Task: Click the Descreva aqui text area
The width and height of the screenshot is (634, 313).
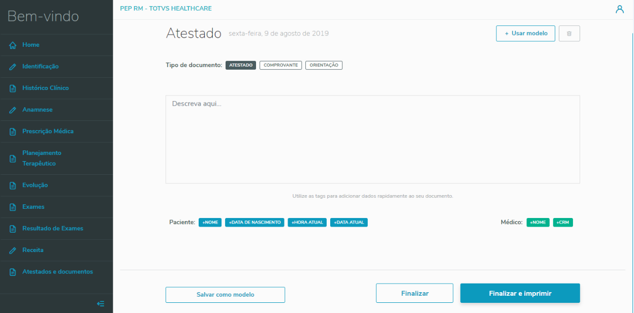Action: (373, 139)
